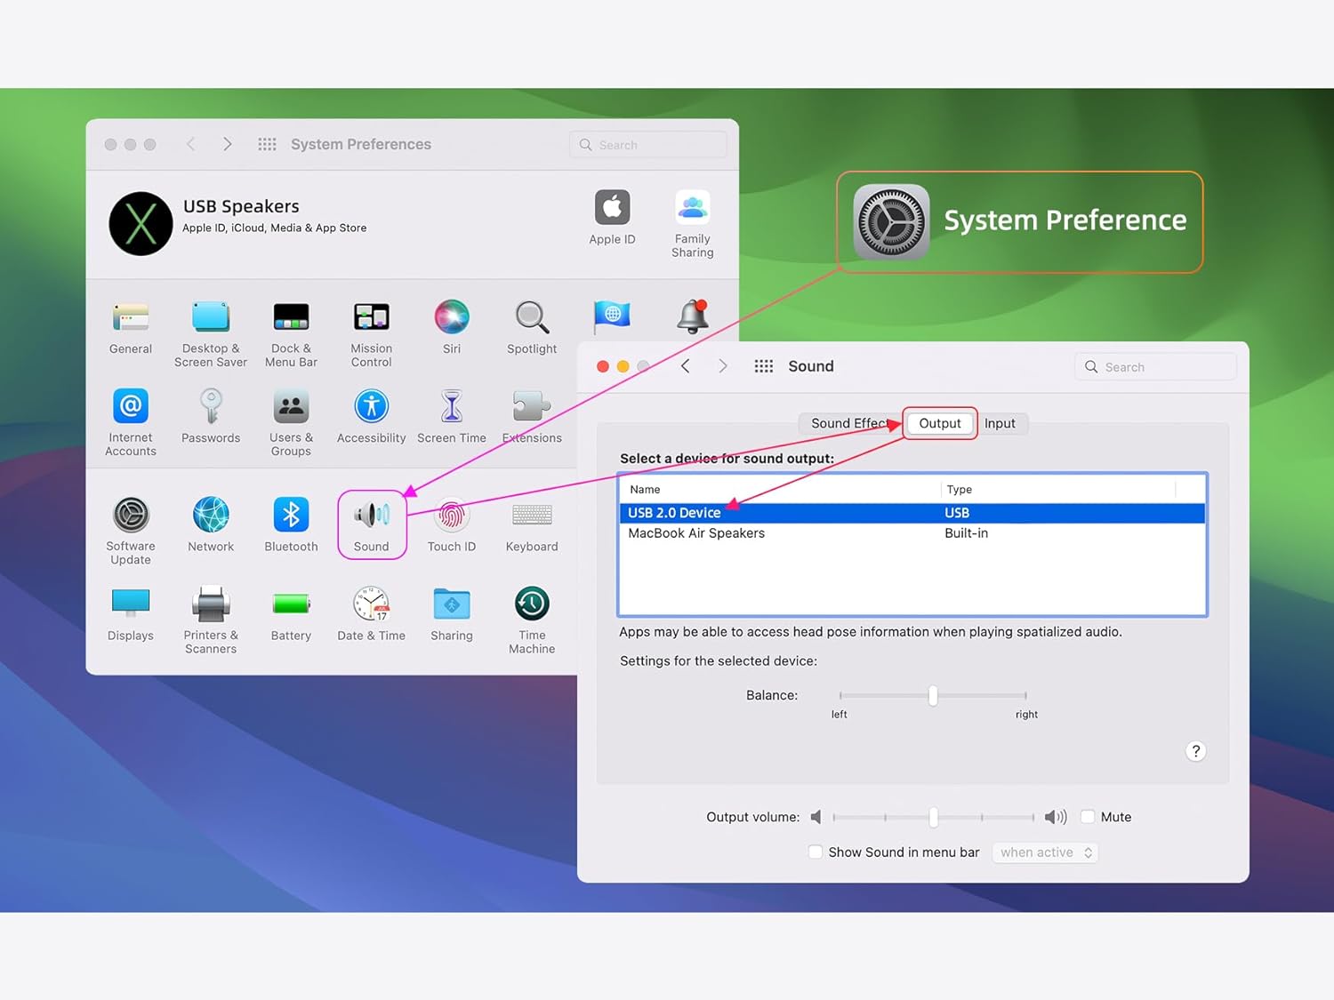Open Users & Groups preferences
This screenshot has height=1000, width=1334.
tap(291, 422)
